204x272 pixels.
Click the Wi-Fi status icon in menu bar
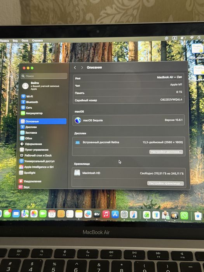pyautogui.click(x=191, y=38)
